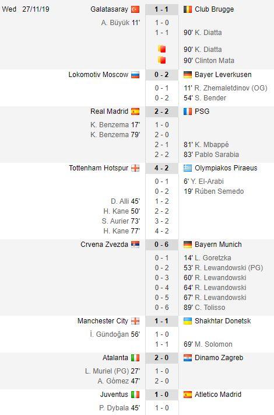Viewport: 274px width, 415px height.
Task: Click the Croatian flag beside Dinamo Zagreb
Action: pyautogui.click(x=188, y=358)
